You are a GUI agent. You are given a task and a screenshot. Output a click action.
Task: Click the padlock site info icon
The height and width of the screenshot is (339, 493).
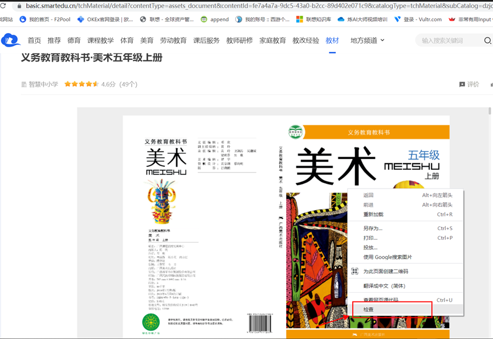pyautogui.click(x=19, y=6)
